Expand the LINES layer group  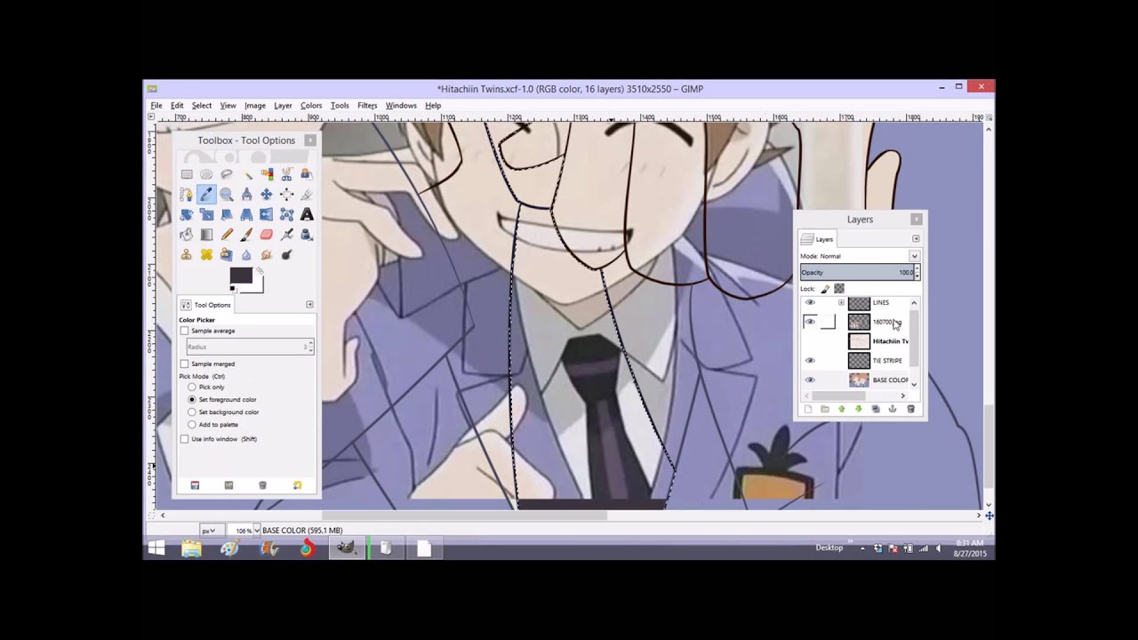tap(841, 302)
